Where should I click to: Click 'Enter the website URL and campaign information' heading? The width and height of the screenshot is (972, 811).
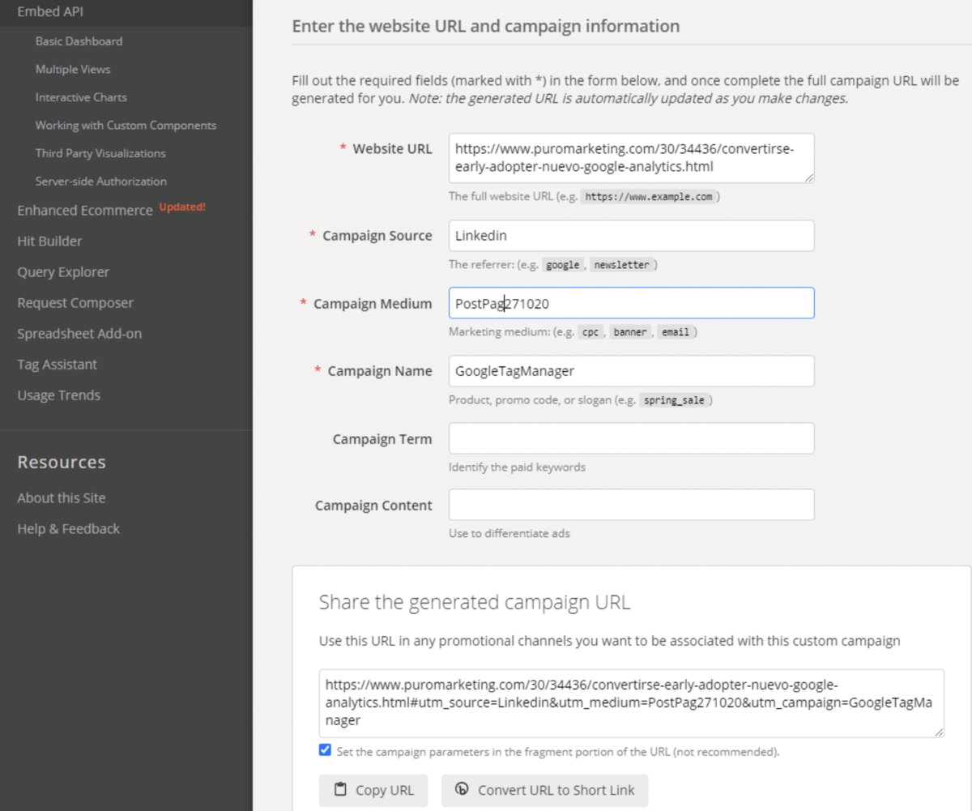click(x=485, y=27)
